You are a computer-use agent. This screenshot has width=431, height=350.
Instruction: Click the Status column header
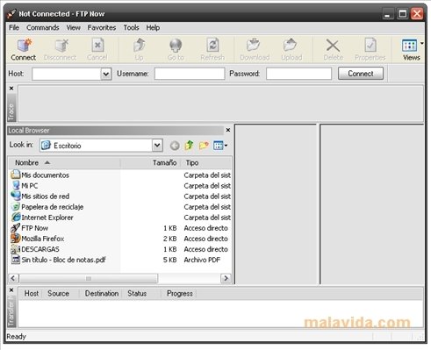pyautogui.click(x=137, y=293)
